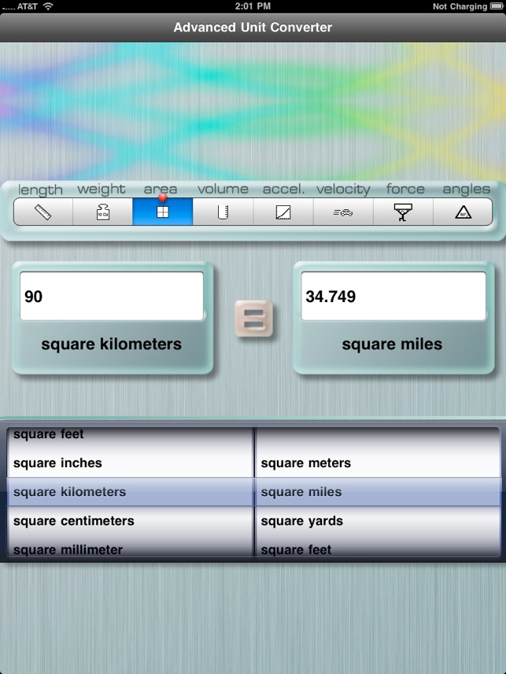Click the angles tab label
The height and width of the screenshot is (674, 506).
(467, 189)
